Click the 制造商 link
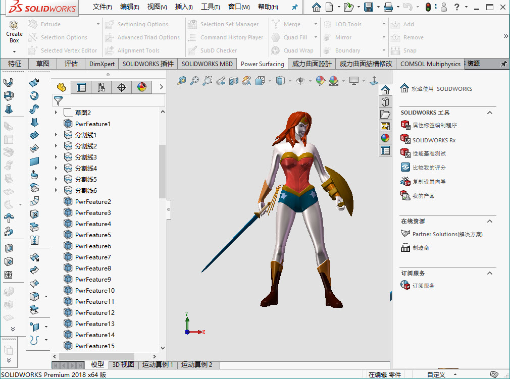The height and width of the screenshot is (379, 510). click(x=421, y=248)
